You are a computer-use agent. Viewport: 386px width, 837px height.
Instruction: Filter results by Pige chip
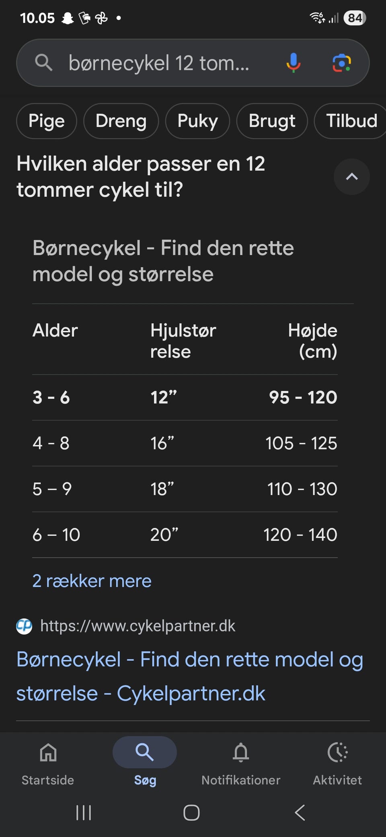coord(47,121)
